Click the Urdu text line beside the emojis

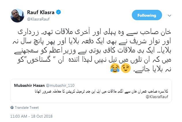(x=152, y=69)
